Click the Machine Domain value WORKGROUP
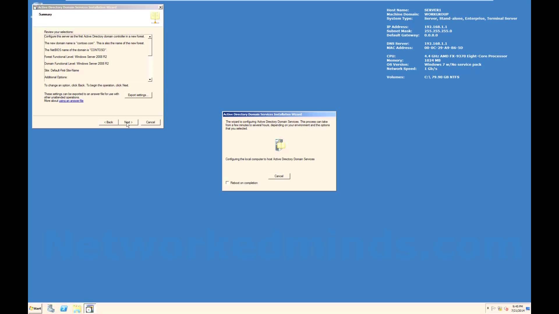Screen dimensions: 559x314 click(x=436, y=14)
